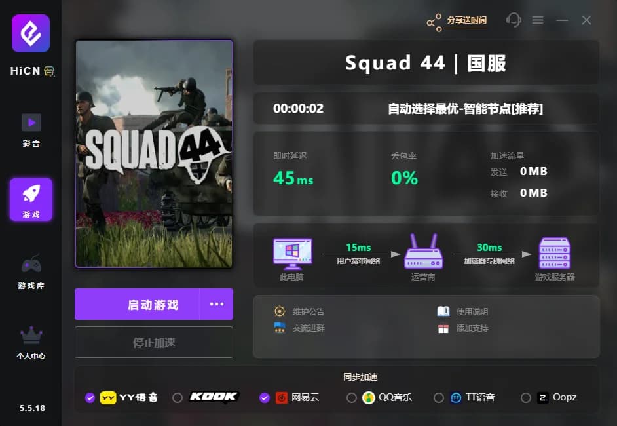Click the Oopz icon
Viewport: 617px width, 426px height.
coord(542,398)
